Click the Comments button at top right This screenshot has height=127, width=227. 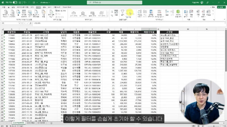point(213,7)
